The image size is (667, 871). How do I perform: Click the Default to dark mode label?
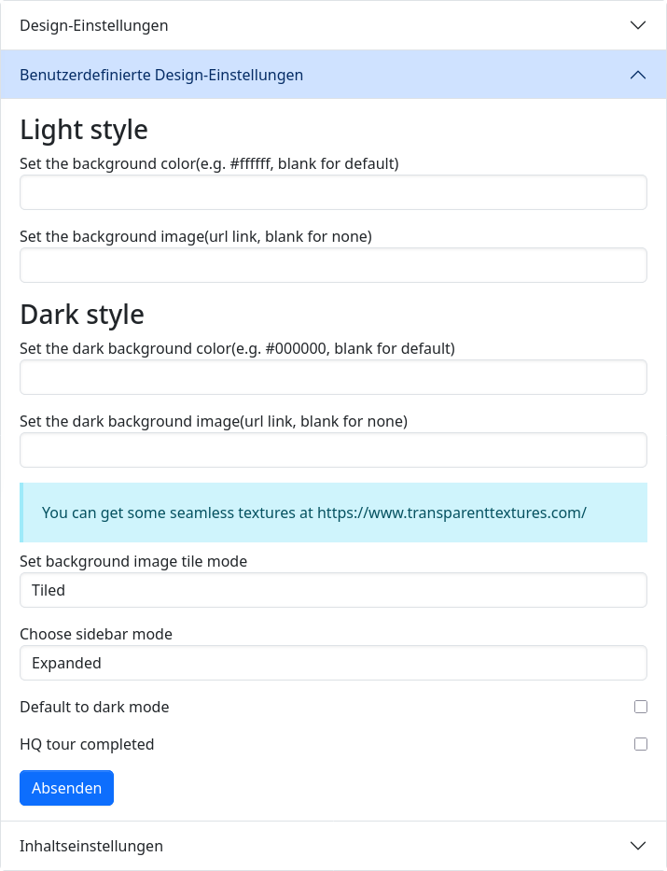click(x=94, y=707)
